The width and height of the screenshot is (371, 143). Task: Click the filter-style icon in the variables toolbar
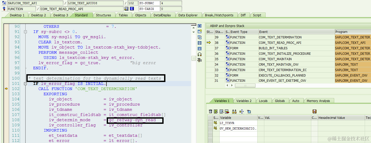[249, 112]
